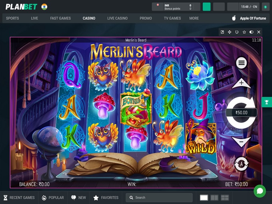272x204 pixels.
Task: Open the FAST GAMES section
Action: (x=60, y=18)
